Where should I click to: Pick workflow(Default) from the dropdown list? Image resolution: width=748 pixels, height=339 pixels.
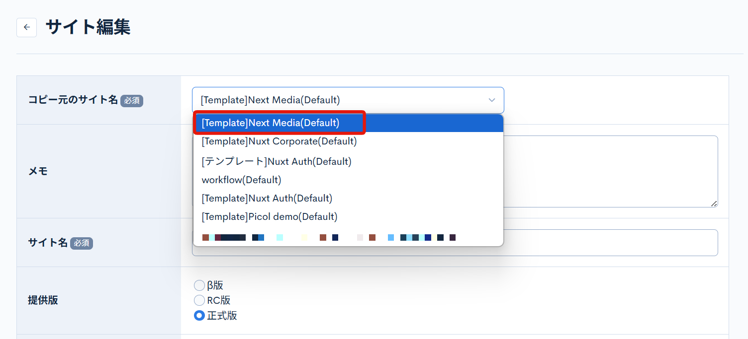241,180
